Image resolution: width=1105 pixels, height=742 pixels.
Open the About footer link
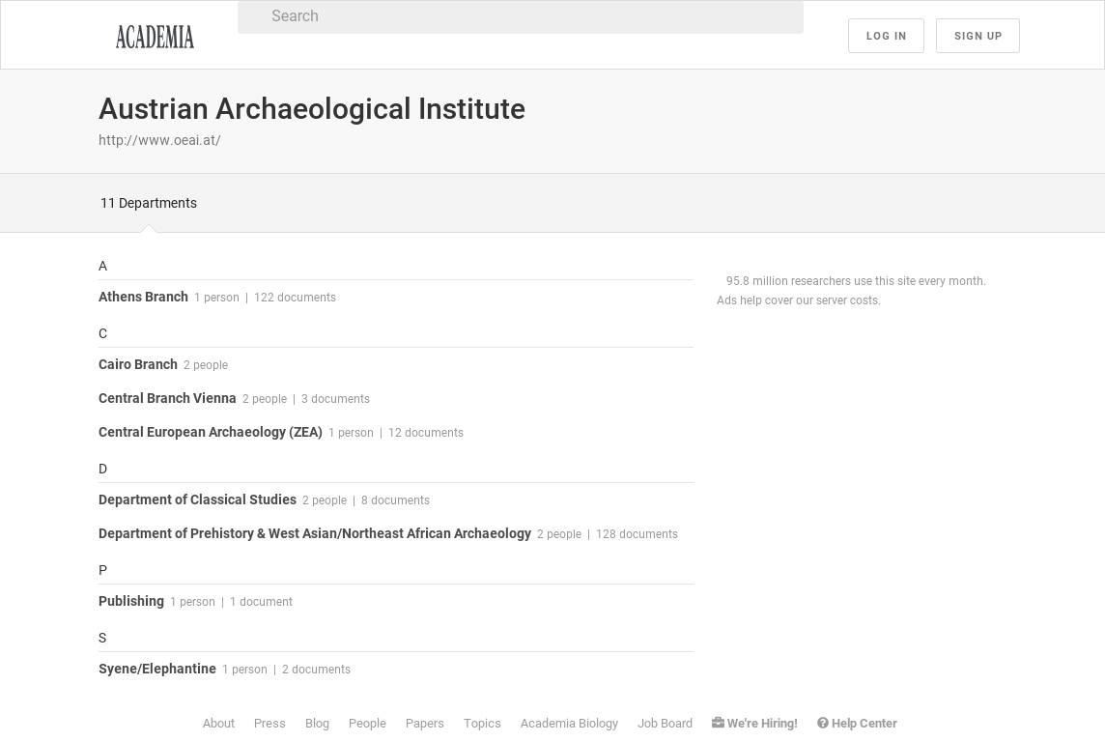218,723
